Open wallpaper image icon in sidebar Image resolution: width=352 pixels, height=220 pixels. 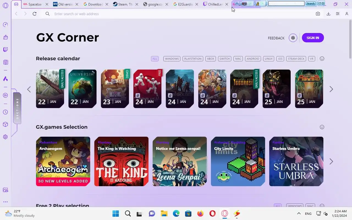[5, 190]
